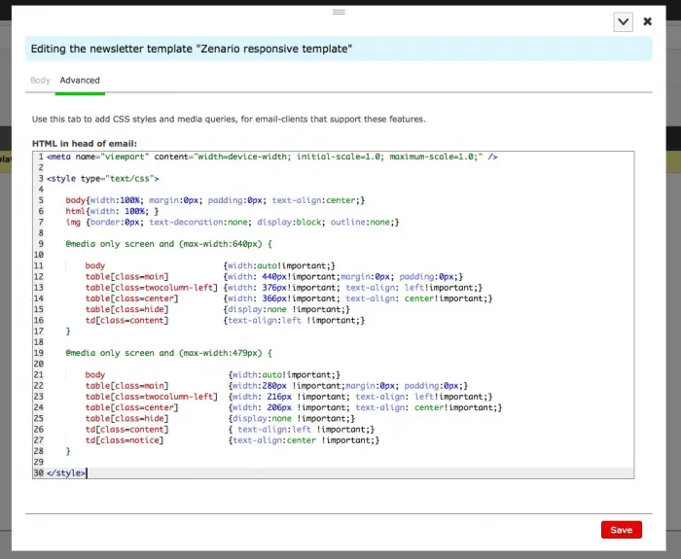The height and width of the screenshot is (559, 681).
Task: Select the Advanced tab
Action: point(80,81)
